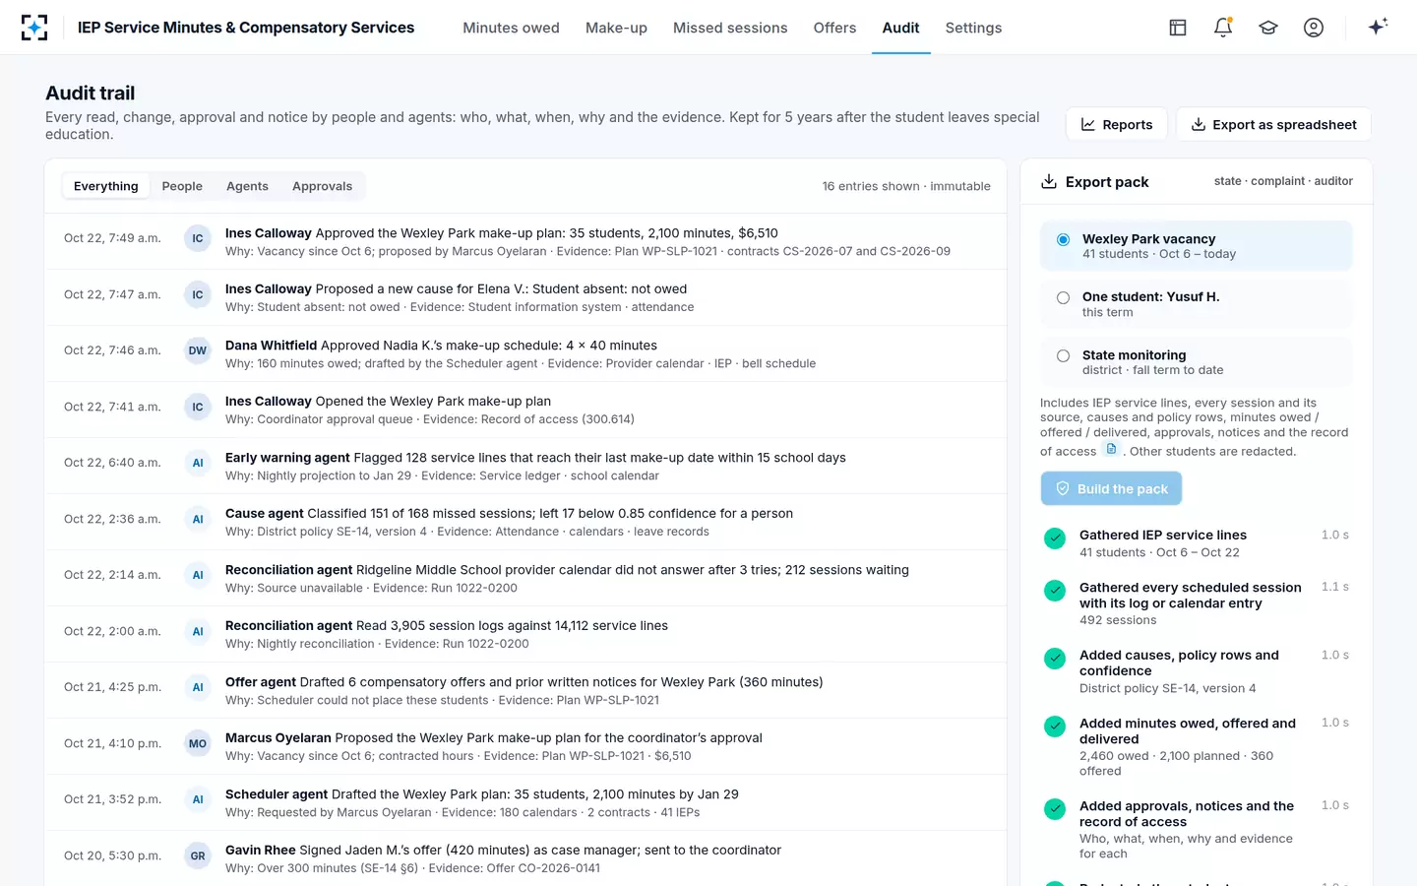Click the AI avatar on Scheduler agent entry

tap(198, 799)
